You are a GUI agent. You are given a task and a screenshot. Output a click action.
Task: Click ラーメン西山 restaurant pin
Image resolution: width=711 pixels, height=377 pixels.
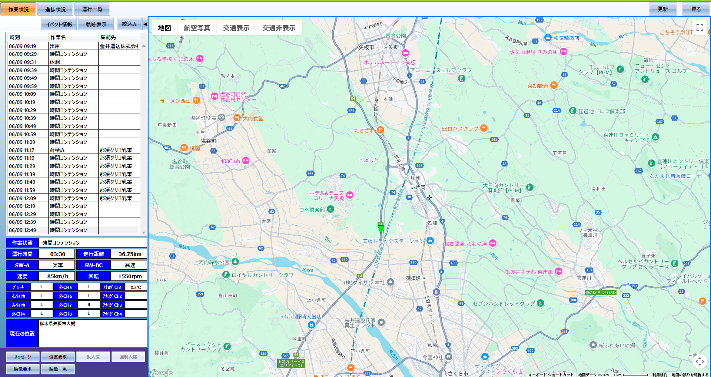(x=196, y=100)
